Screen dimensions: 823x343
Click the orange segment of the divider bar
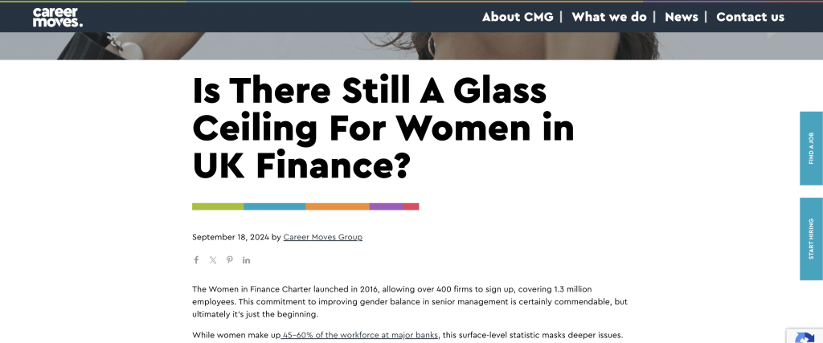tap(337, 206)
